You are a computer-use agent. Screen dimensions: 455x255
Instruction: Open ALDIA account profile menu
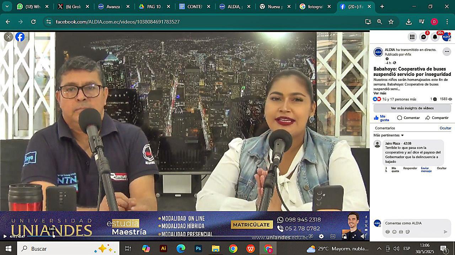446,37
